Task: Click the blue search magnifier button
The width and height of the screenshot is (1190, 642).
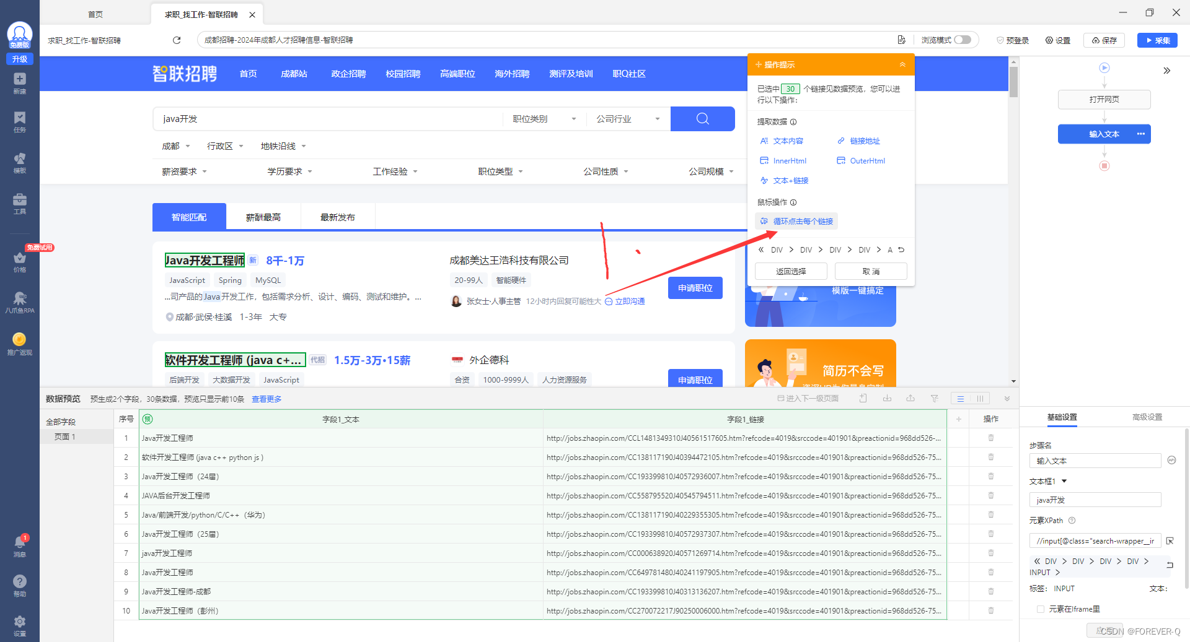Action: click(x=702, y=119)
